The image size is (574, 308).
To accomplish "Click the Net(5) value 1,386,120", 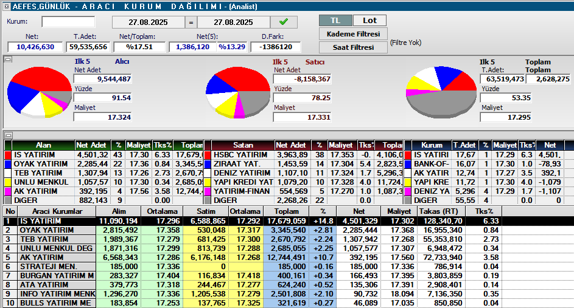I will coord(192,47).
